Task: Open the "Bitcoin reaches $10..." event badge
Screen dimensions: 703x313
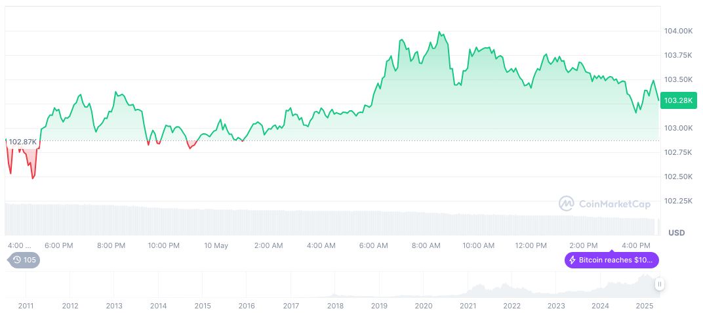Action: point(611,261)
